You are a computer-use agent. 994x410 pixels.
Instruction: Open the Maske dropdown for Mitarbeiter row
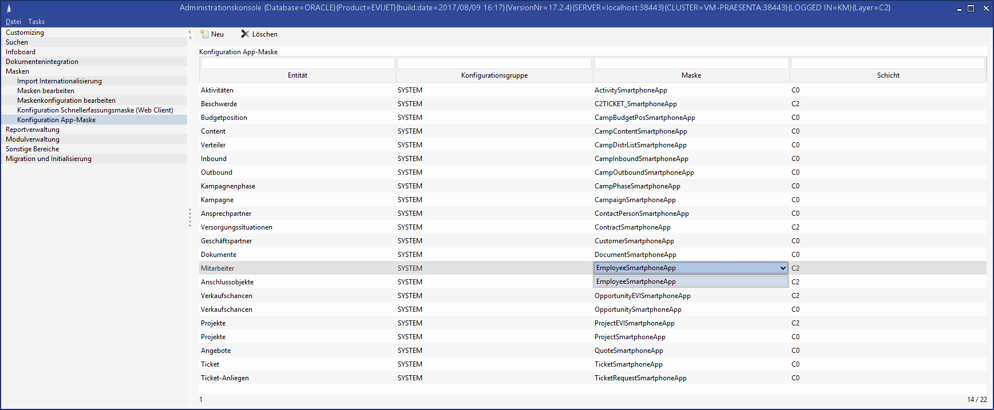click(782, 268)
